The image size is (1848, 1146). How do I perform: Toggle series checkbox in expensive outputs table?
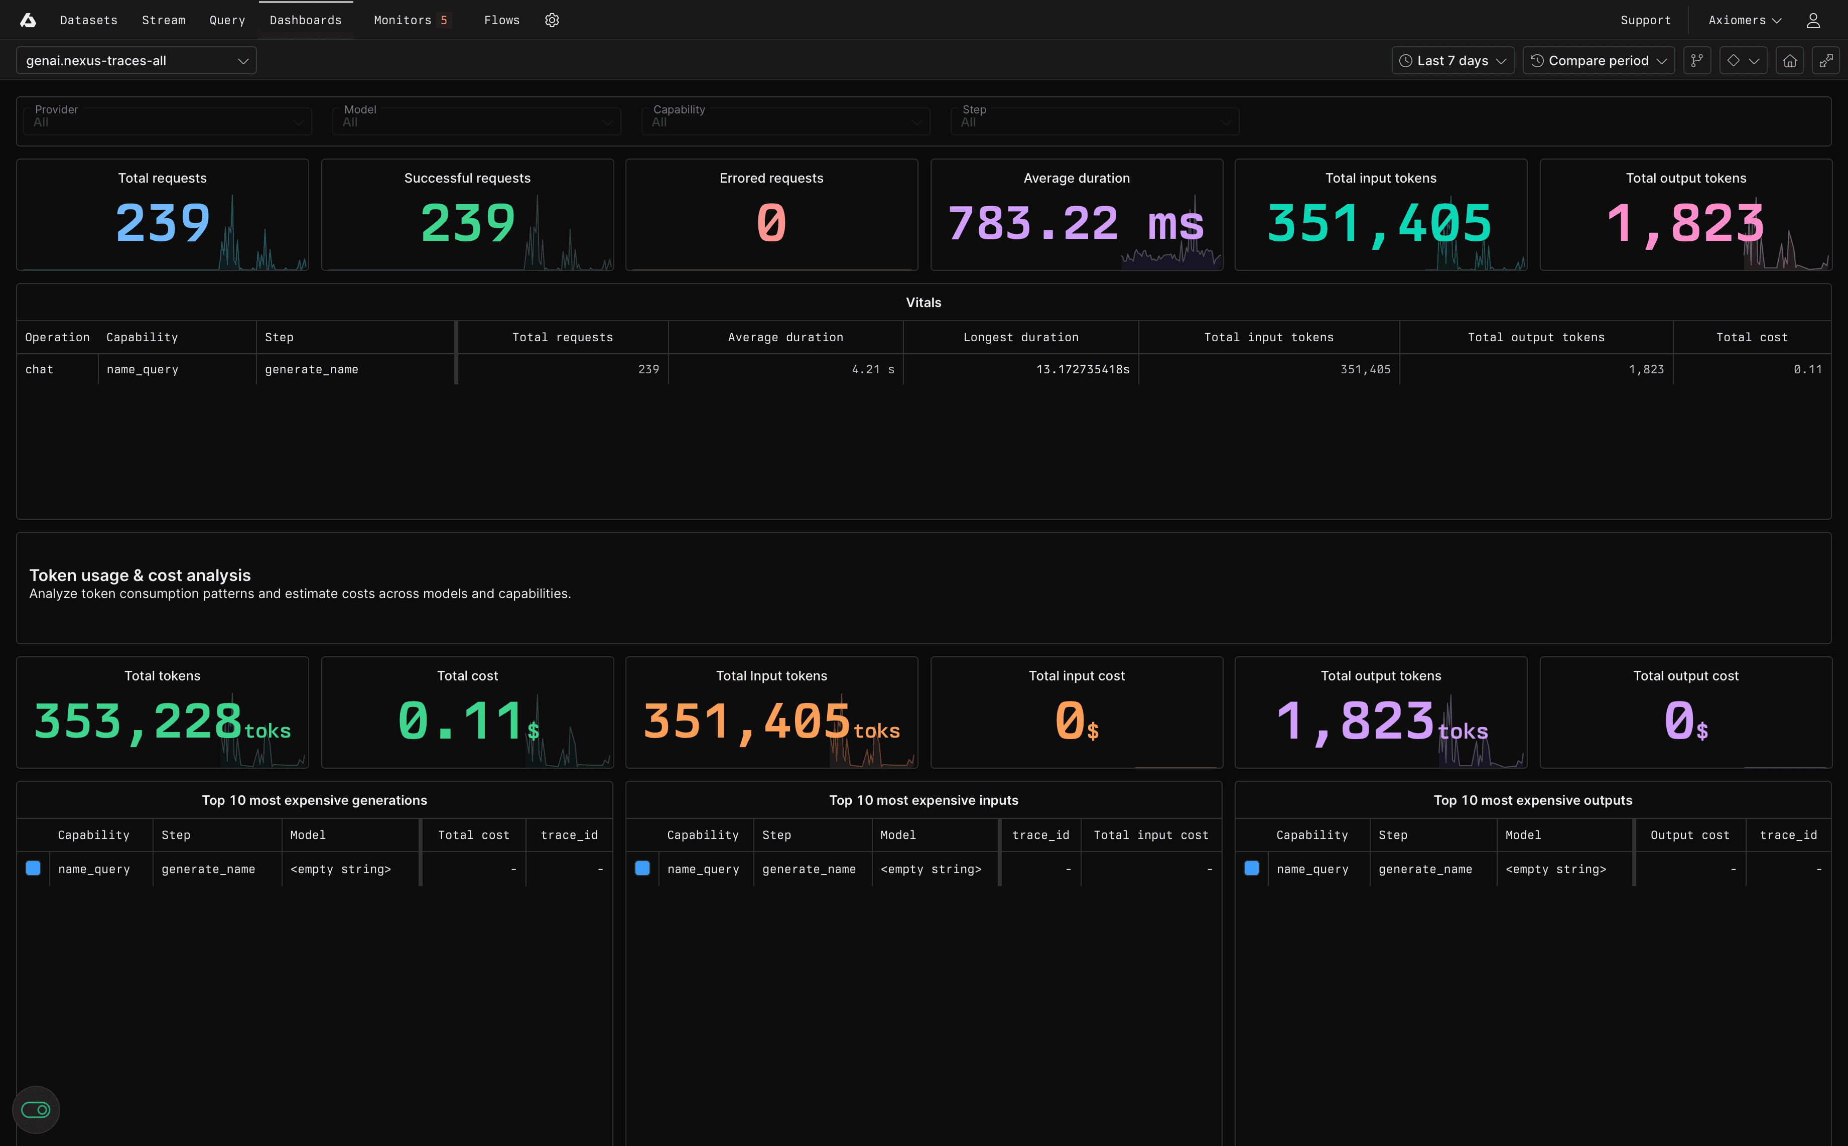click(x=1251, y=869)
